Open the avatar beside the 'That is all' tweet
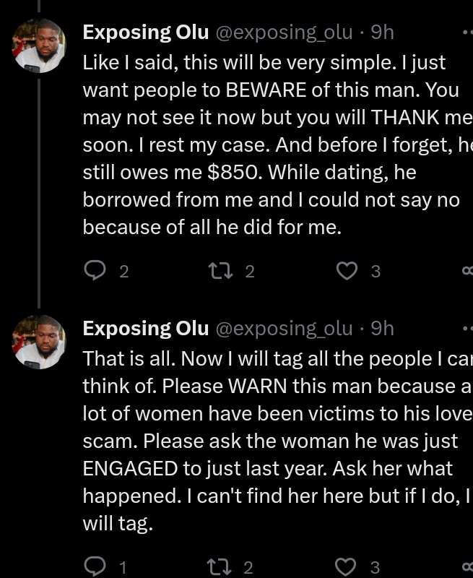Viewport: 473px width, 578px height. 39,342
